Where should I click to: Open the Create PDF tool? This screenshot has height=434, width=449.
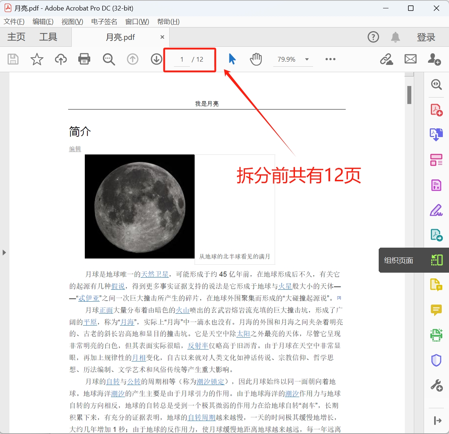coord(436,109)
